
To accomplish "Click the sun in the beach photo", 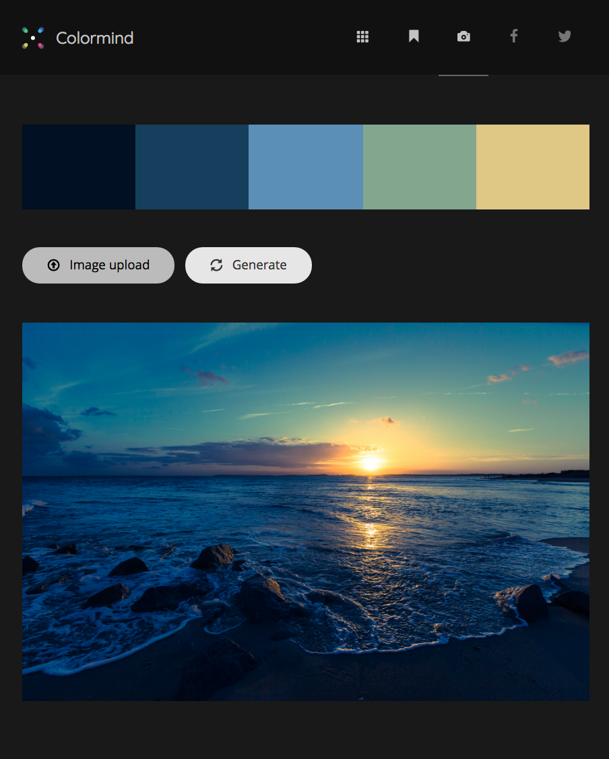I will click(x=371, y=463).
